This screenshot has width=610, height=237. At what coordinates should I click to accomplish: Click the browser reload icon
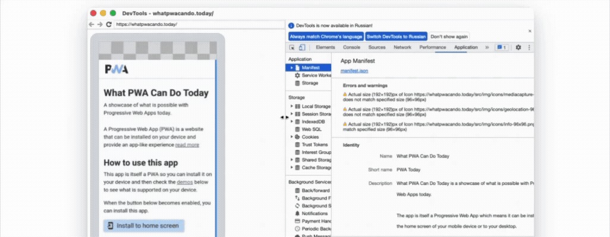(x=109, y=24)
